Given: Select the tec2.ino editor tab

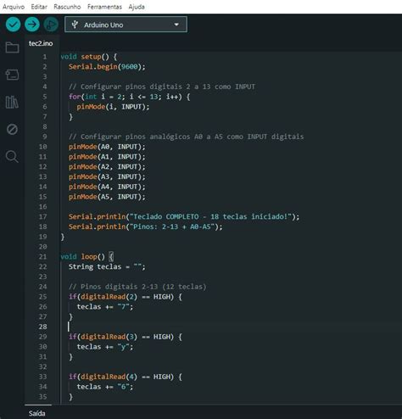Looking at the screenshot, I should (x=41, y=43).
